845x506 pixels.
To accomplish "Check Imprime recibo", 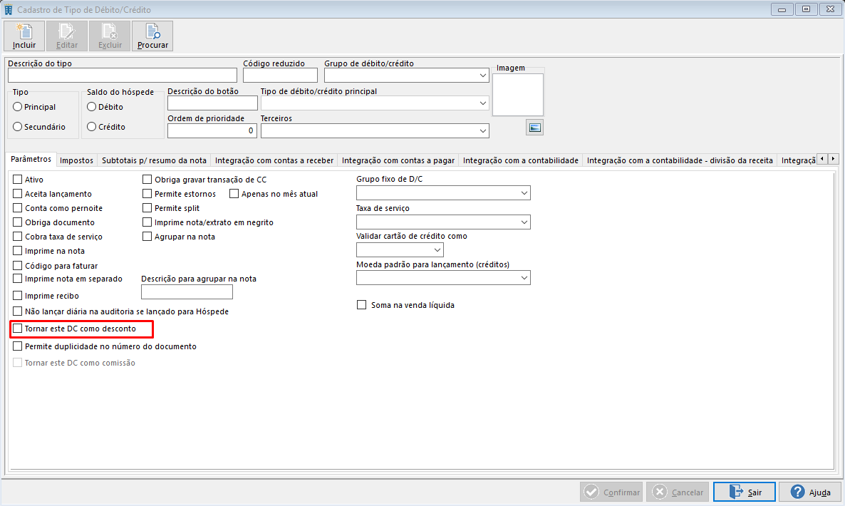I will pos(17,296).
